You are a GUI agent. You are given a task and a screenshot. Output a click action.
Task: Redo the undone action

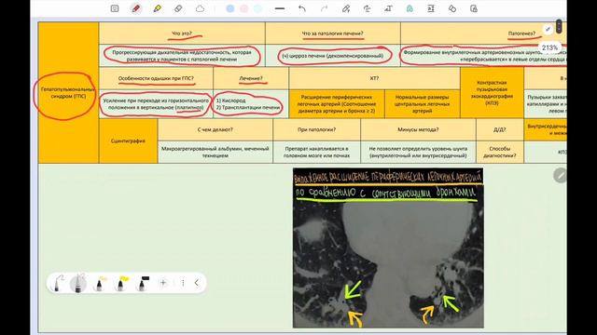324,8
